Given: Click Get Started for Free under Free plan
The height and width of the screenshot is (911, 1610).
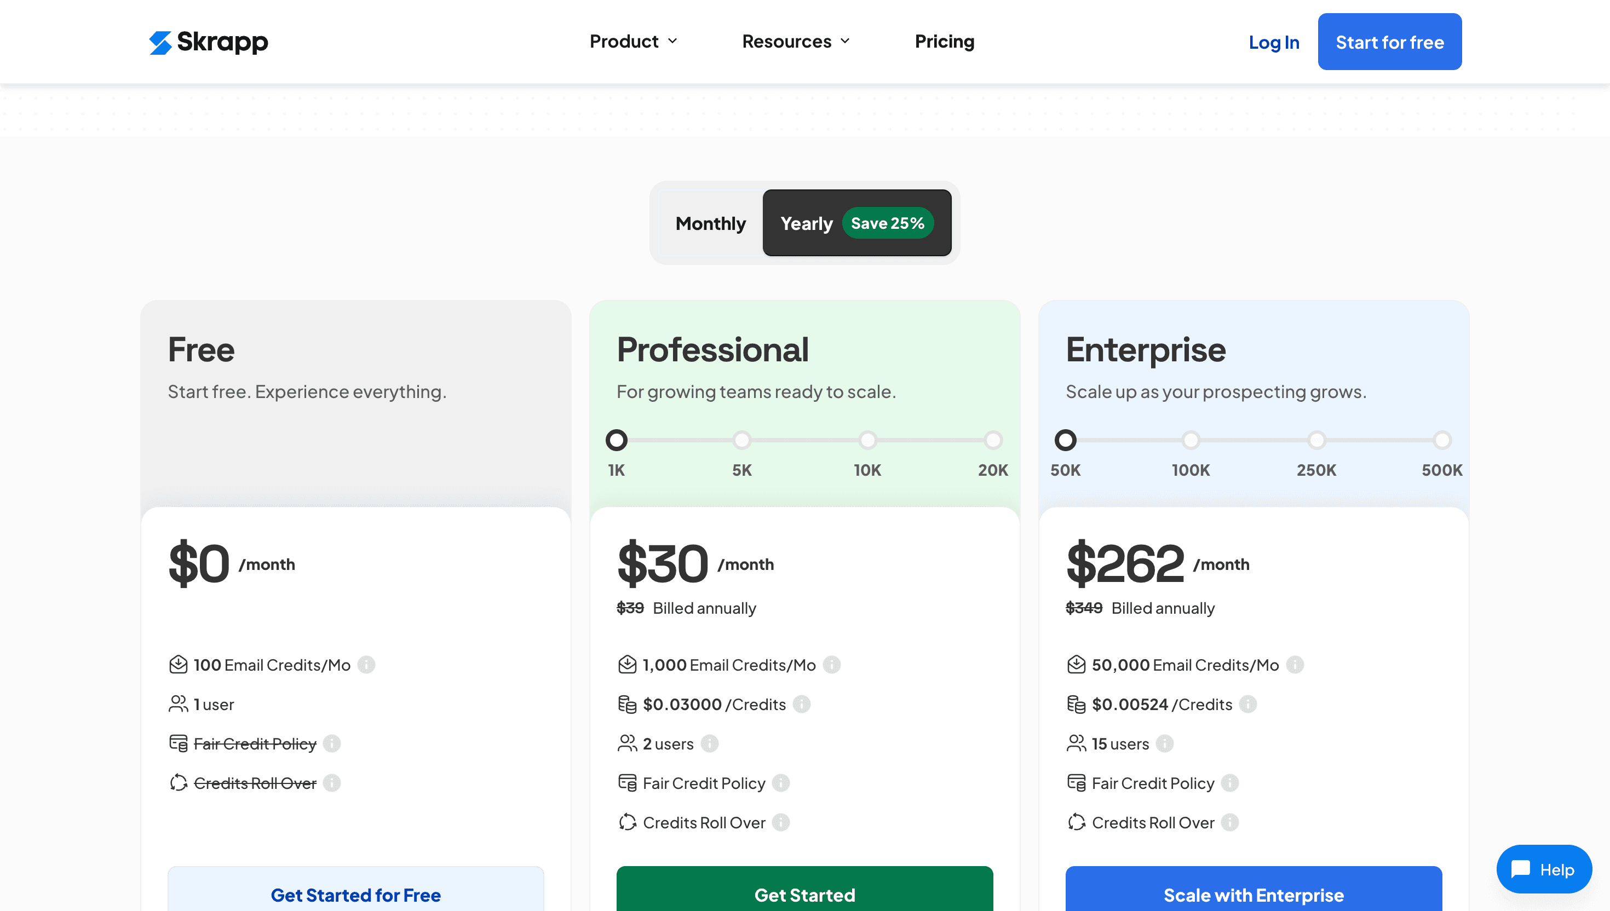Looking at the screenshot, I should click(x=355, y=895).
